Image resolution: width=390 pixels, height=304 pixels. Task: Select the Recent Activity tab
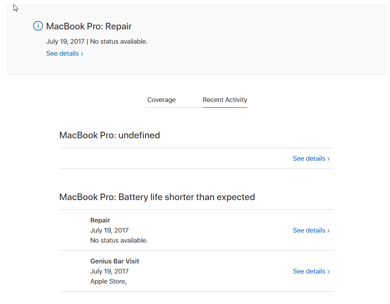[225, 100]
